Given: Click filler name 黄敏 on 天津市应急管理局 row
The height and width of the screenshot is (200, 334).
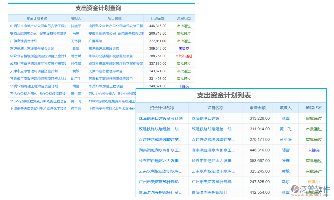Looking at the screenshot, I should tap(76, 71).
